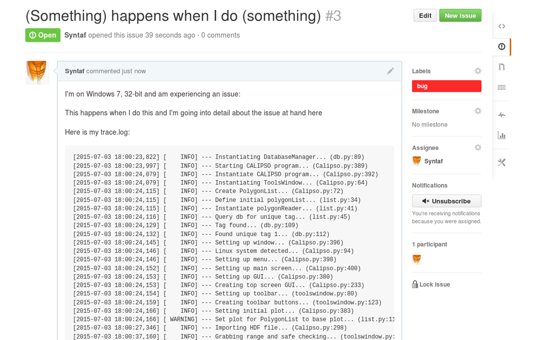This screenshot has height=340, width=537.
Task: Create a New issue
Action: 460,15
